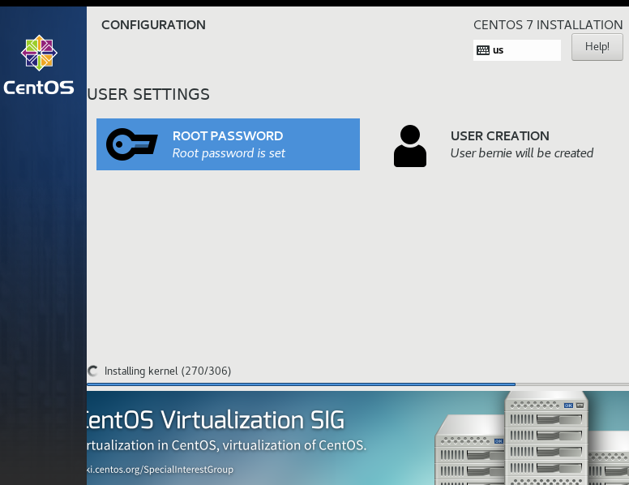629x485 pixels.
Task: Click the 'Installing kernel (270/306)' status text
Action: click(168, 371)
